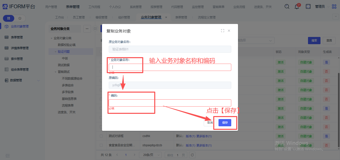Open the app grid icon at top right

(334, 7)
